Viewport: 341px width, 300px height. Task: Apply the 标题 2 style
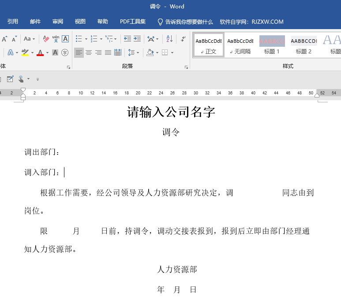click(x=304, y=45)
